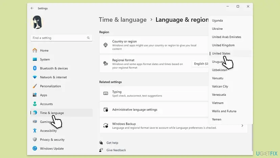
Task: Click Administrative language settings icon
Action: click(x=106, y=110)
